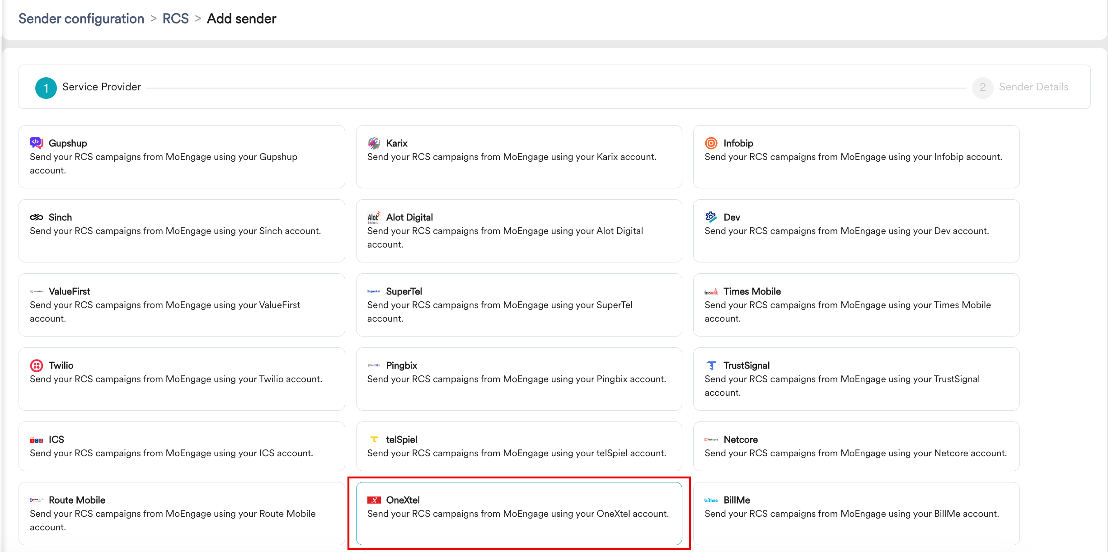Select the SuperTel provider card
The width and height of the screenshot is (1108, 552).
[519, 305]
